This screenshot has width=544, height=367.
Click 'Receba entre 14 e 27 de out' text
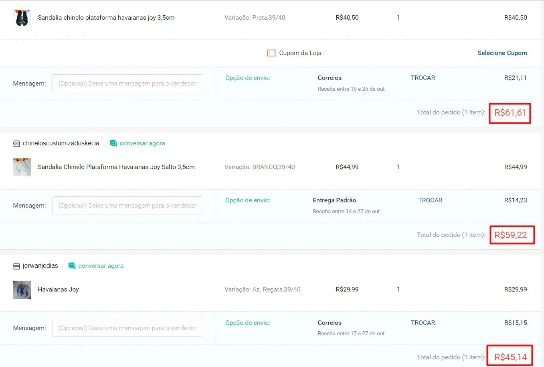(346, 212)
